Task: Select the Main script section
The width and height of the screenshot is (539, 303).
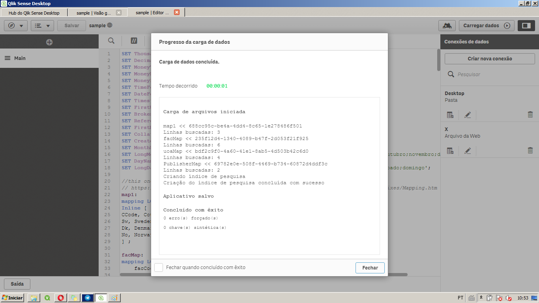Action: tap(49, 58)
